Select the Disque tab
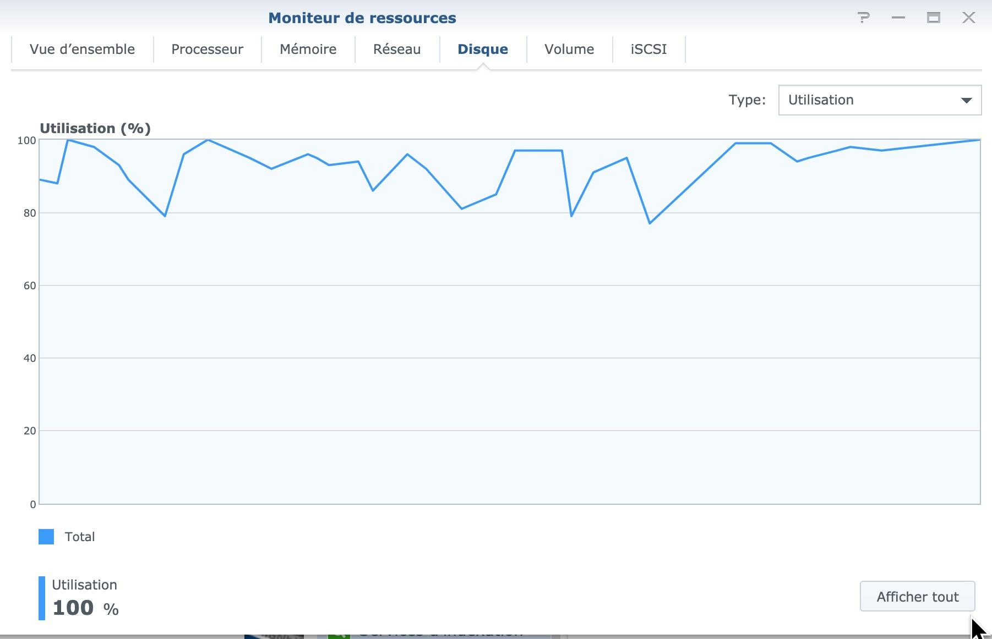Screen dimensions: 992x639 [483, 49]
